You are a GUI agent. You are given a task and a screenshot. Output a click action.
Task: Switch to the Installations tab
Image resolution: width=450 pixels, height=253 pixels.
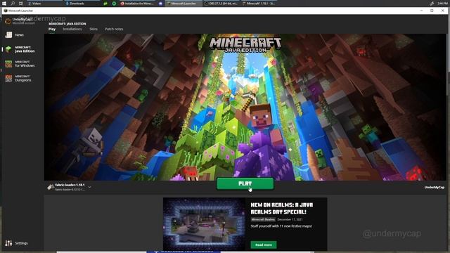[x=72, y=29]
